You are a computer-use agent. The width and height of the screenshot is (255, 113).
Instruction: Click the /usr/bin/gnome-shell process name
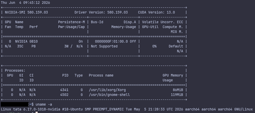tap(109, 95)
